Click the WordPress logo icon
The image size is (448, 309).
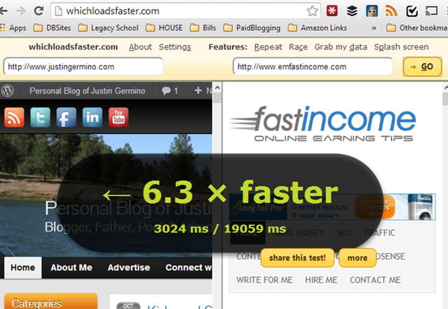[7, 91]
